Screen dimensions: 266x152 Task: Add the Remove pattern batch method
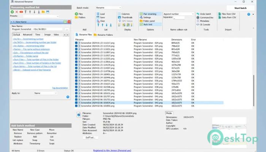[x=35, y=133]
